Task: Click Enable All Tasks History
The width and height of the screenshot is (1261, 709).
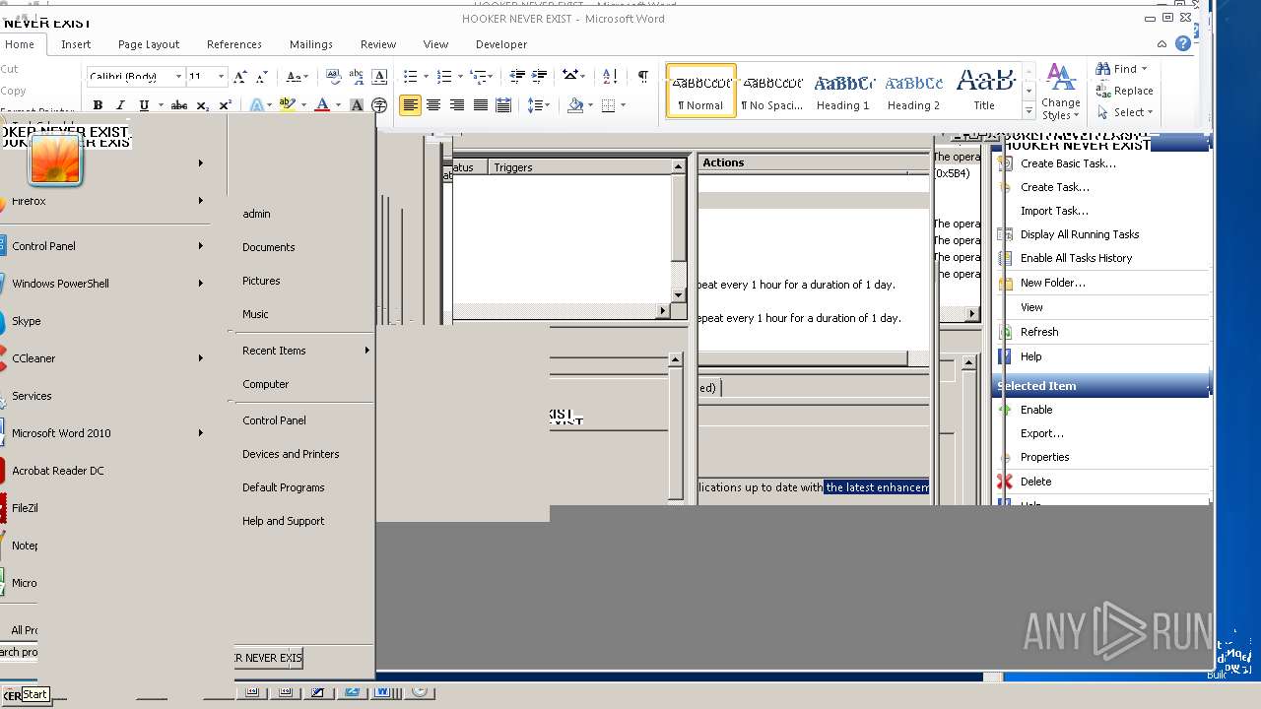Action: tap(1076, 258)
